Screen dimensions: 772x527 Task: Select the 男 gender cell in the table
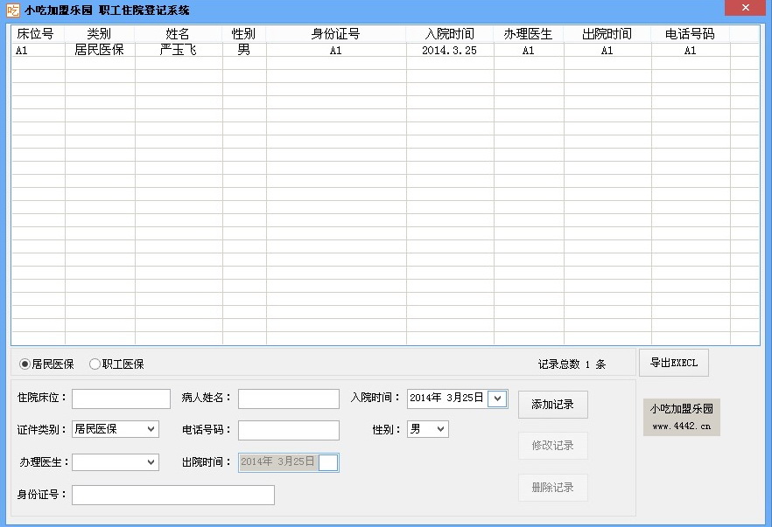244,50
